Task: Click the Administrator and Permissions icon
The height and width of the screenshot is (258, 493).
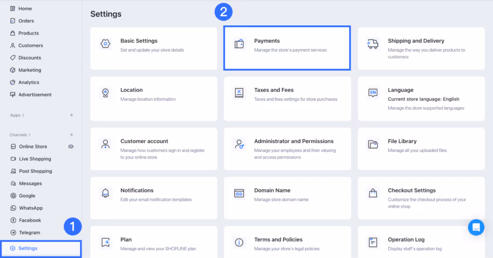Action: coord(239,144)
